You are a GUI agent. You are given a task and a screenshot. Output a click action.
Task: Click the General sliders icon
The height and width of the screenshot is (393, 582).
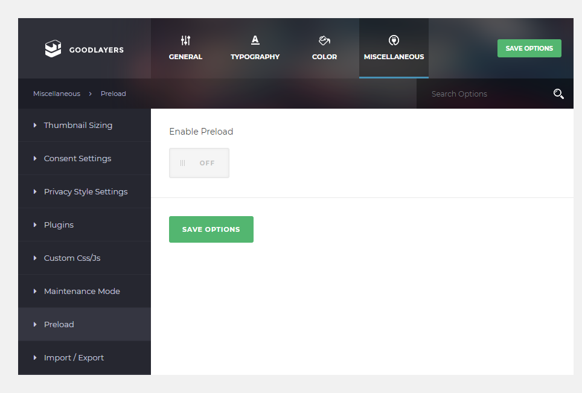click(x=185, y=40)
